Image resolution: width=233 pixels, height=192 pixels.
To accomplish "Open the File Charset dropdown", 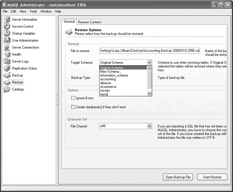I will [x=149, y=126].
